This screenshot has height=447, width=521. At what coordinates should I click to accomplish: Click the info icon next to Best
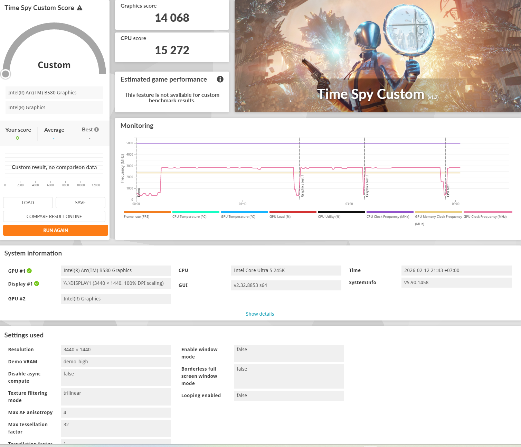click(x=97, y=130)
